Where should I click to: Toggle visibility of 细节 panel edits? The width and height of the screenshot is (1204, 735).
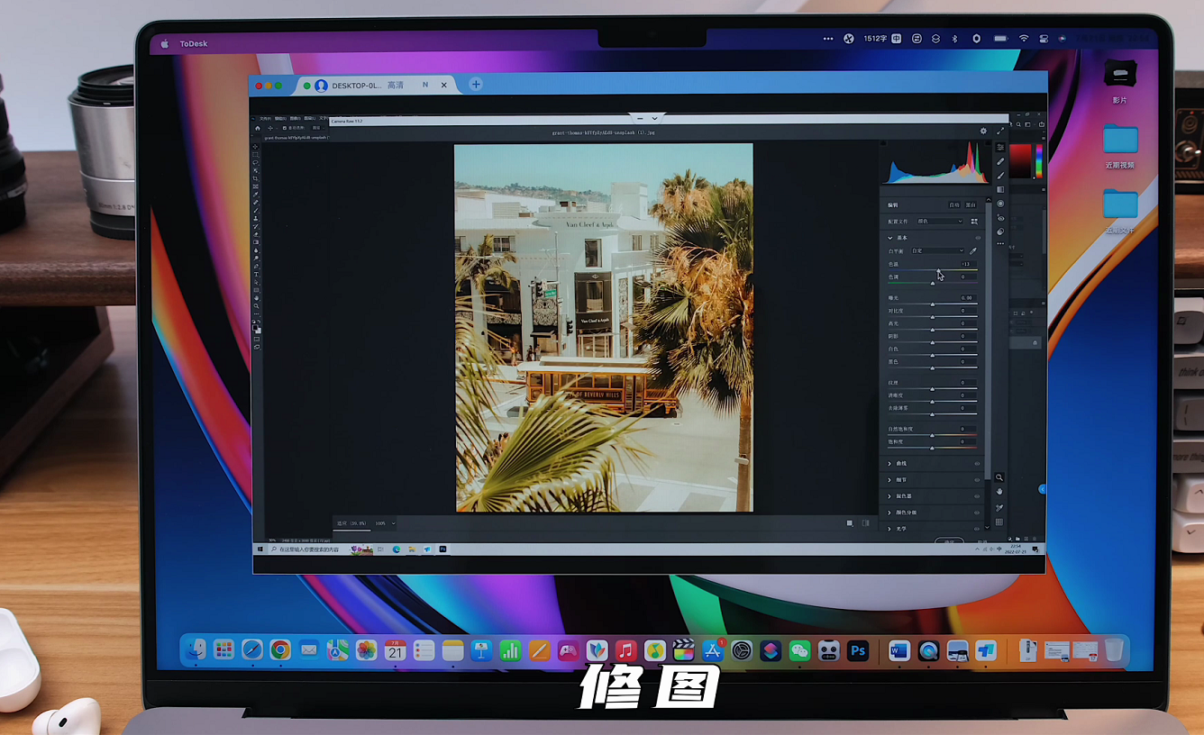click(977, 480)
